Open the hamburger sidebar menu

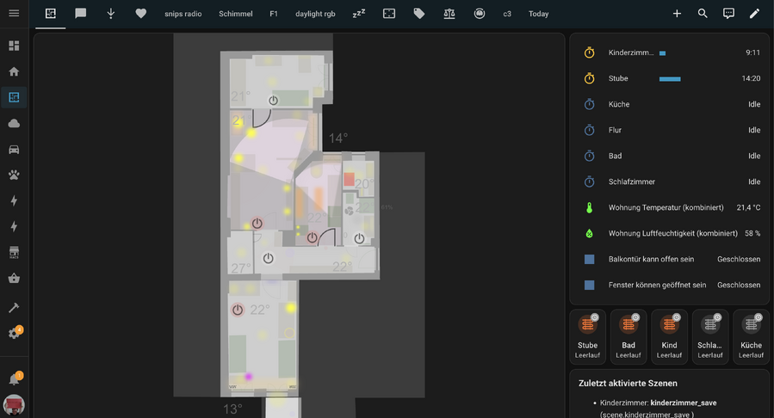click(x=14, y=14)
